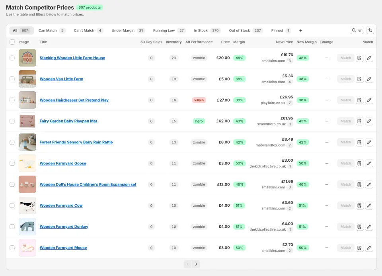Open thumbnail of Wooden Farmyard Donkey

pyautogui.click(x=27, y=227)
